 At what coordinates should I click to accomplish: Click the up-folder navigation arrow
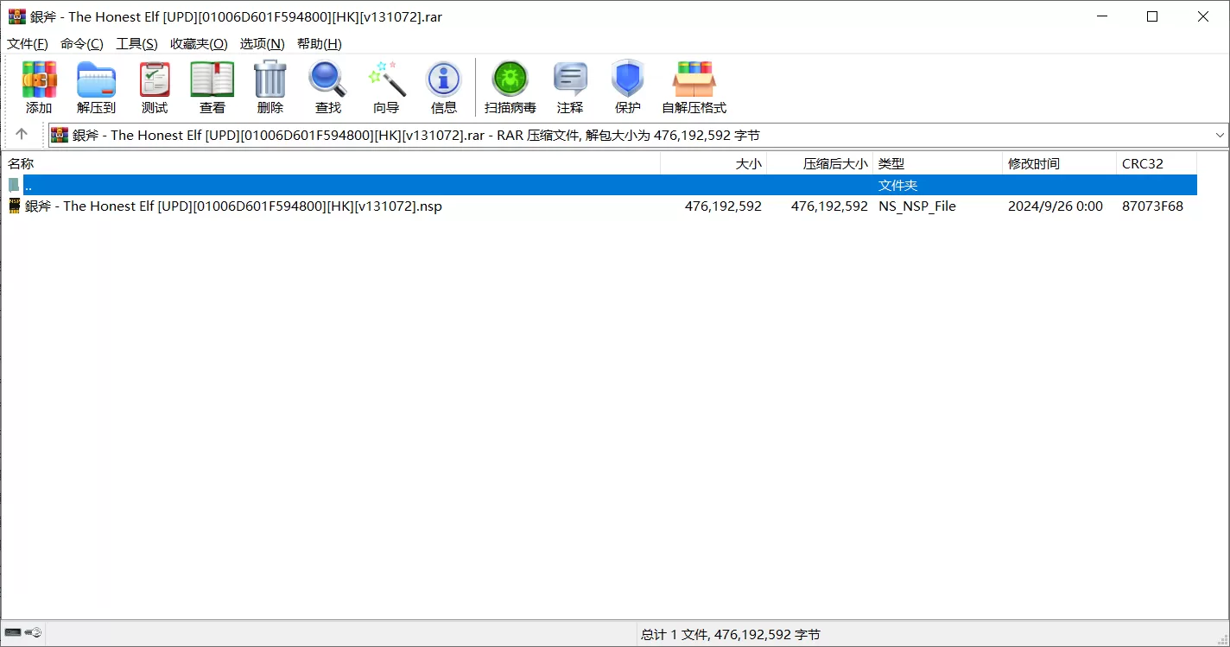pos(22,135)
